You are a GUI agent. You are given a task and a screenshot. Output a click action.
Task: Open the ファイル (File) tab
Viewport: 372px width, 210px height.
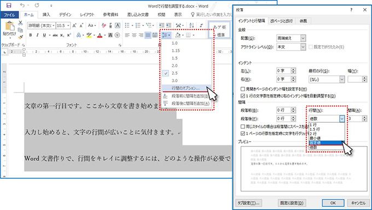point(10,15)
